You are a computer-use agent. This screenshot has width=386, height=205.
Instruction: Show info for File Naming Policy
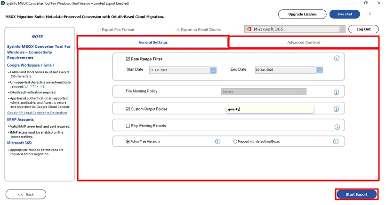[x=336, y=92]
